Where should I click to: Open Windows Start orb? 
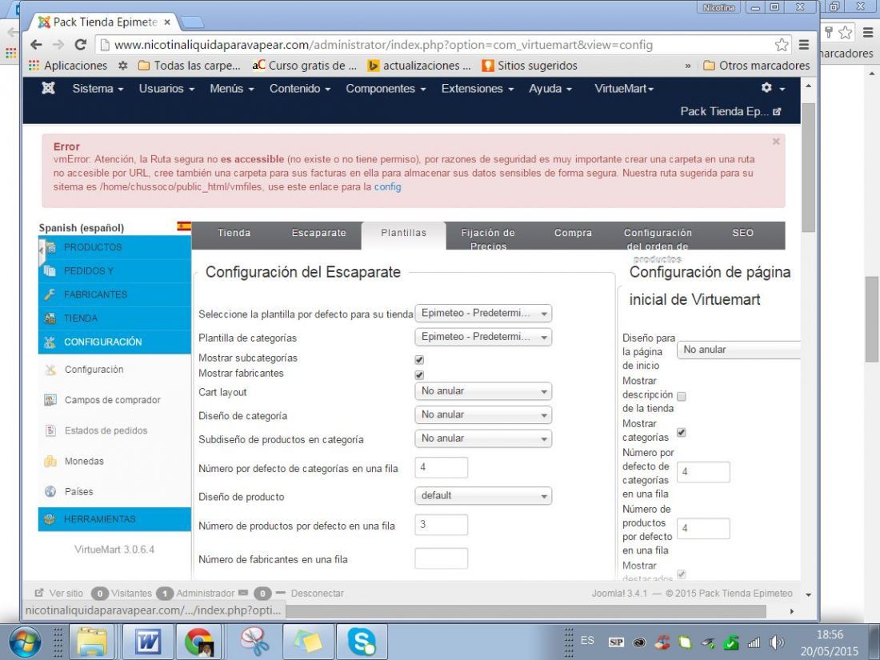[x=25, y=642]
